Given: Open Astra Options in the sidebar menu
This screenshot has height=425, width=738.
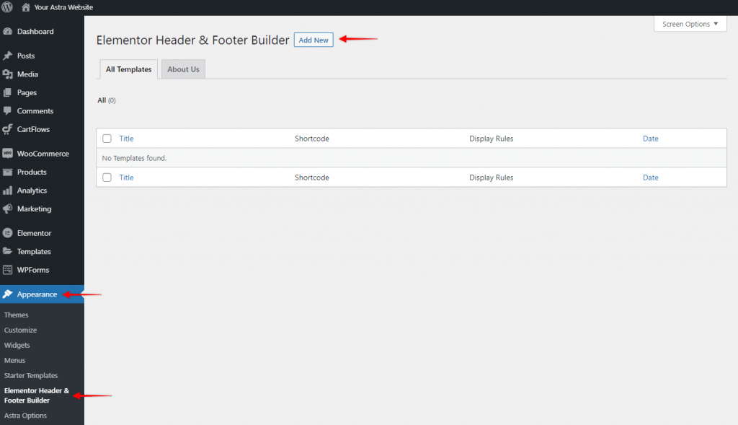Looking at the screenshot, I should coord(25,415).
